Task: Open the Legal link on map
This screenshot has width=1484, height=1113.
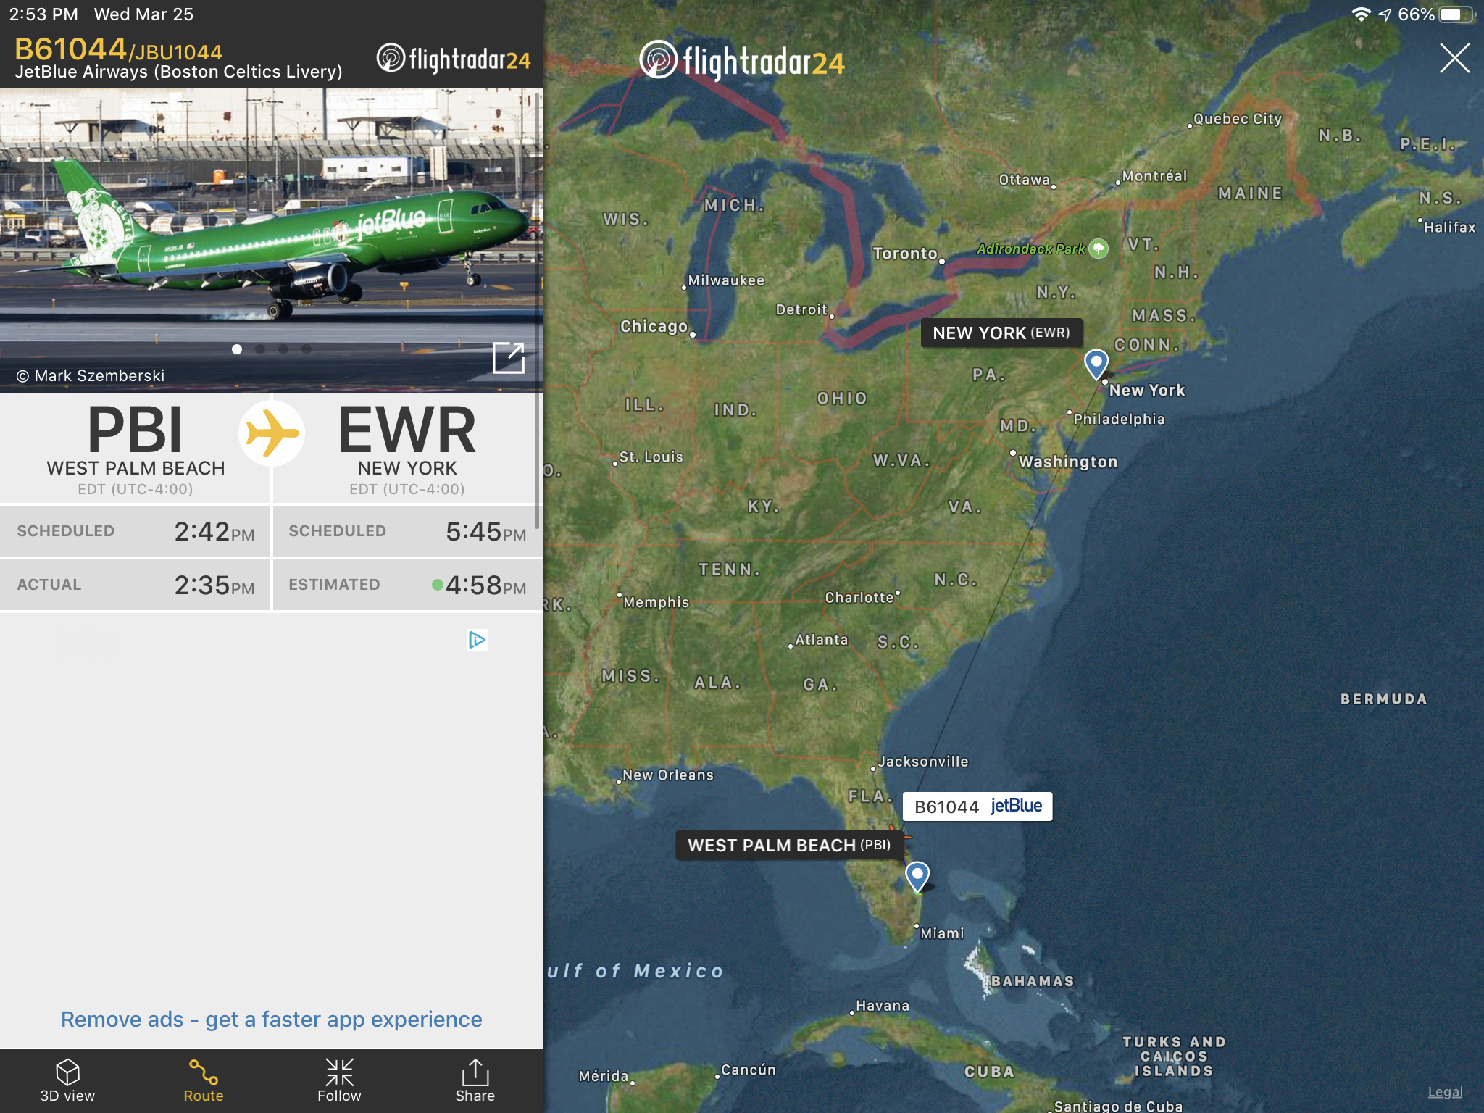Action: click(1445, 1092)
